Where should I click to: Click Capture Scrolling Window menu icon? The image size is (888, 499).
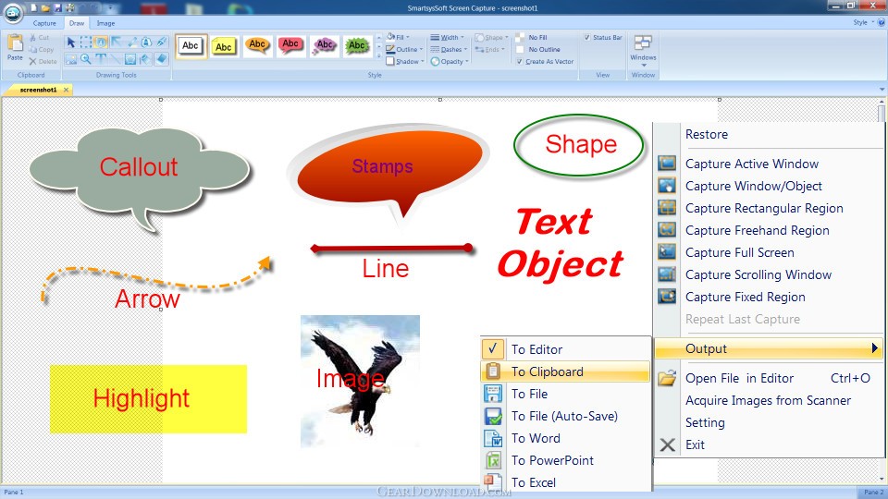667,274
